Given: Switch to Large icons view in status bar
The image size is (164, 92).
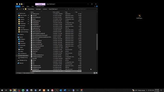Looking at the screenshot, I should [x=97, y=73].
